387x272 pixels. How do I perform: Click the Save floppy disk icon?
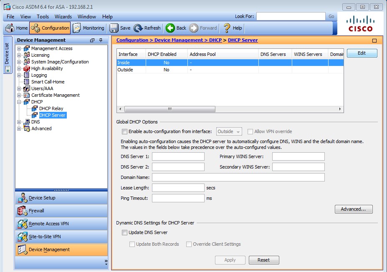(114, 28)
